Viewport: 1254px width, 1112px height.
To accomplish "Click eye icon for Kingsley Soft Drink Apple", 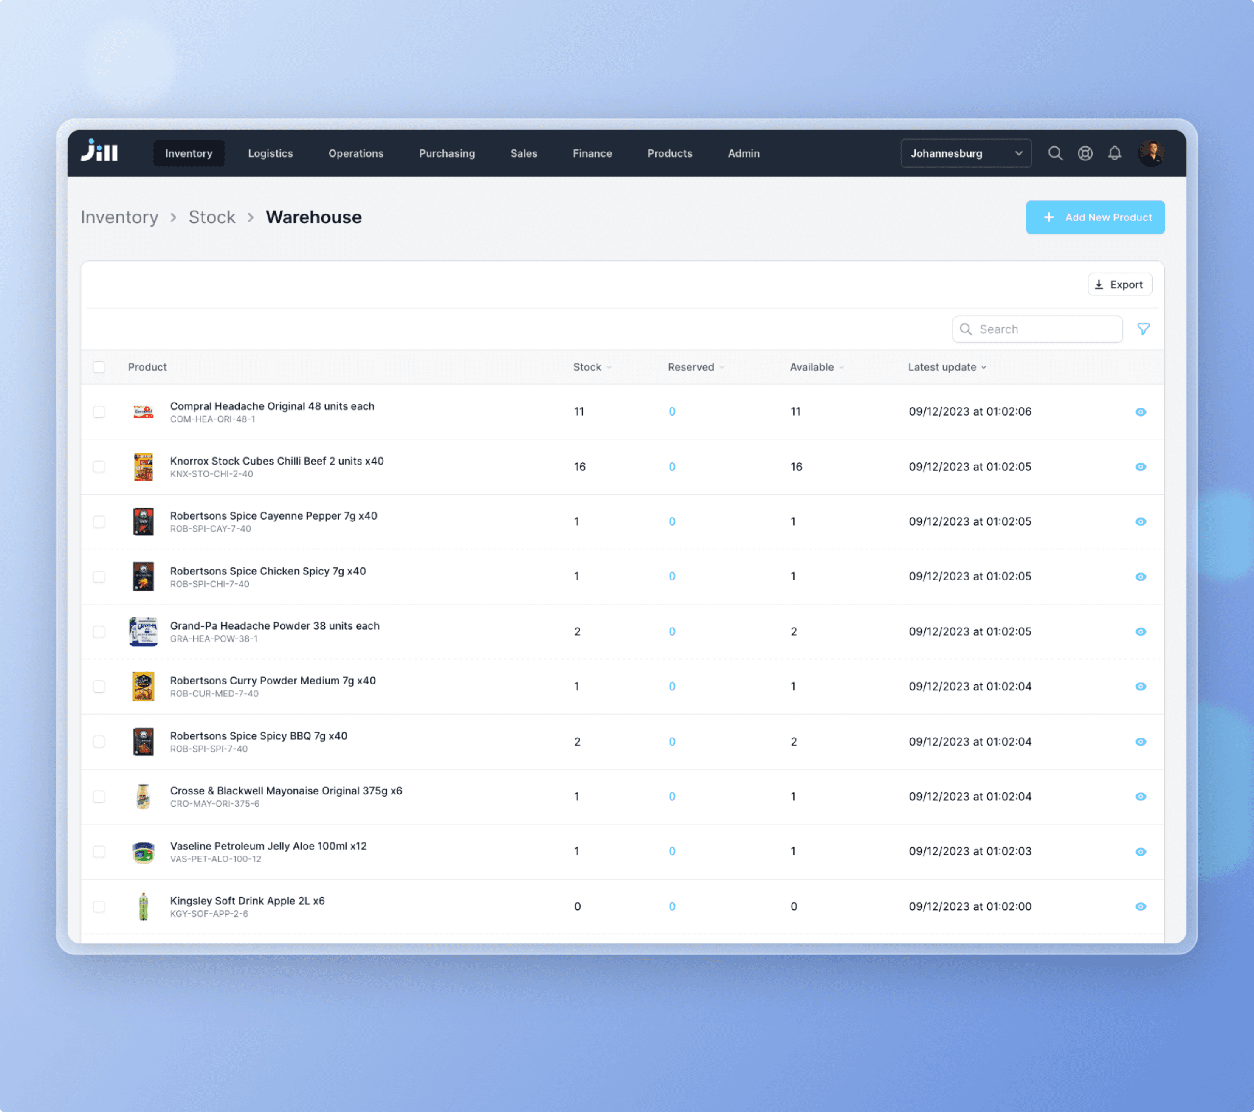I will [x=1140, y=906].
